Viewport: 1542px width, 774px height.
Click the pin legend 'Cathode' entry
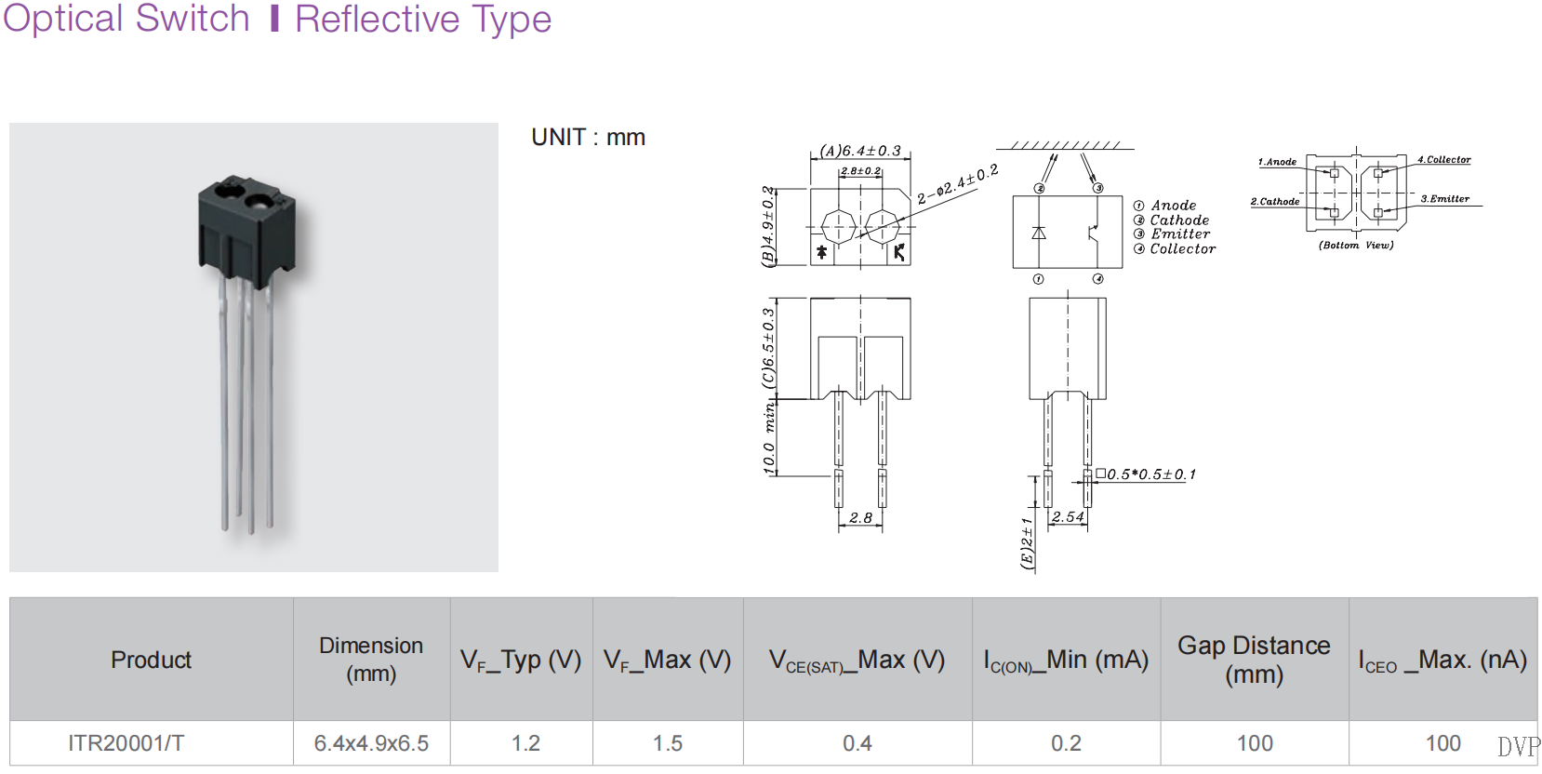(1172, 220)
